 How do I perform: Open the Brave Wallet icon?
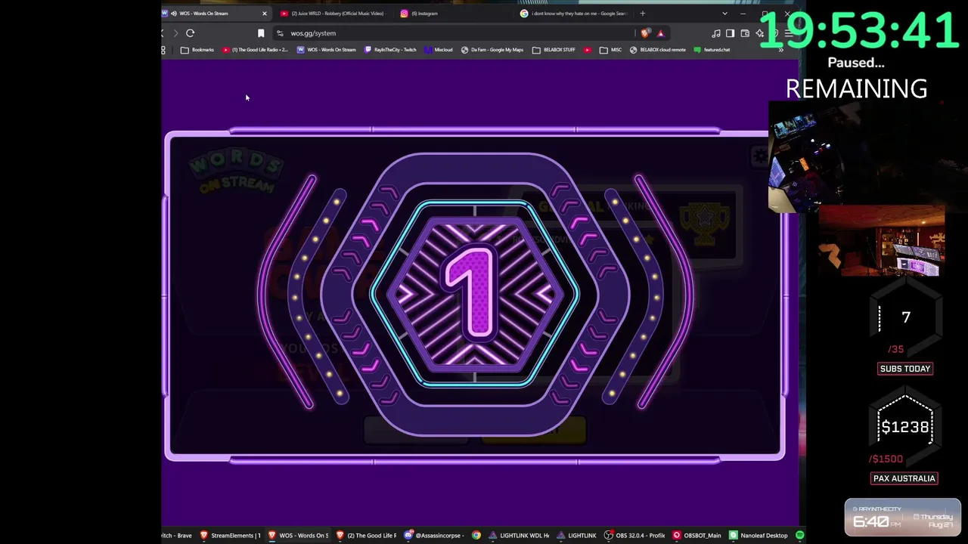pos(745,33)
